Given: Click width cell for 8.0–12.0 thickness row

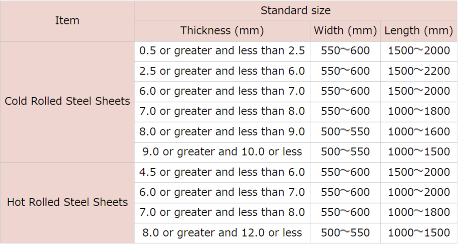Looking at the screenshot, I should [x=345, y=233].
